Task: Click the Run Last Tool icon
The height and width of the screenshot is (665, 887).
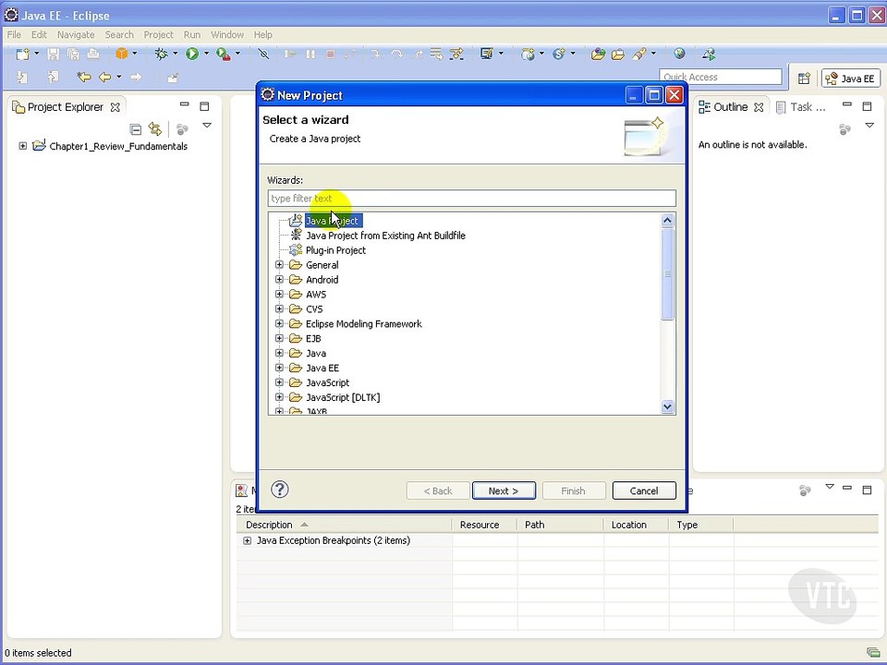Action: click(224, 54)
